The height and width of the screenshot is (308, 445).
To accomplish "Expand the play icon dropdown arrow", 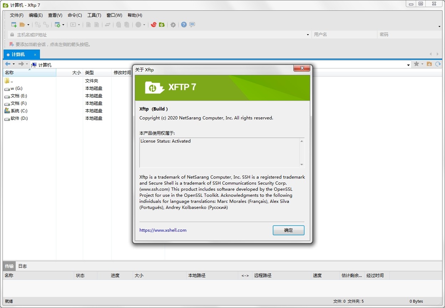I will tap(79, 25).
